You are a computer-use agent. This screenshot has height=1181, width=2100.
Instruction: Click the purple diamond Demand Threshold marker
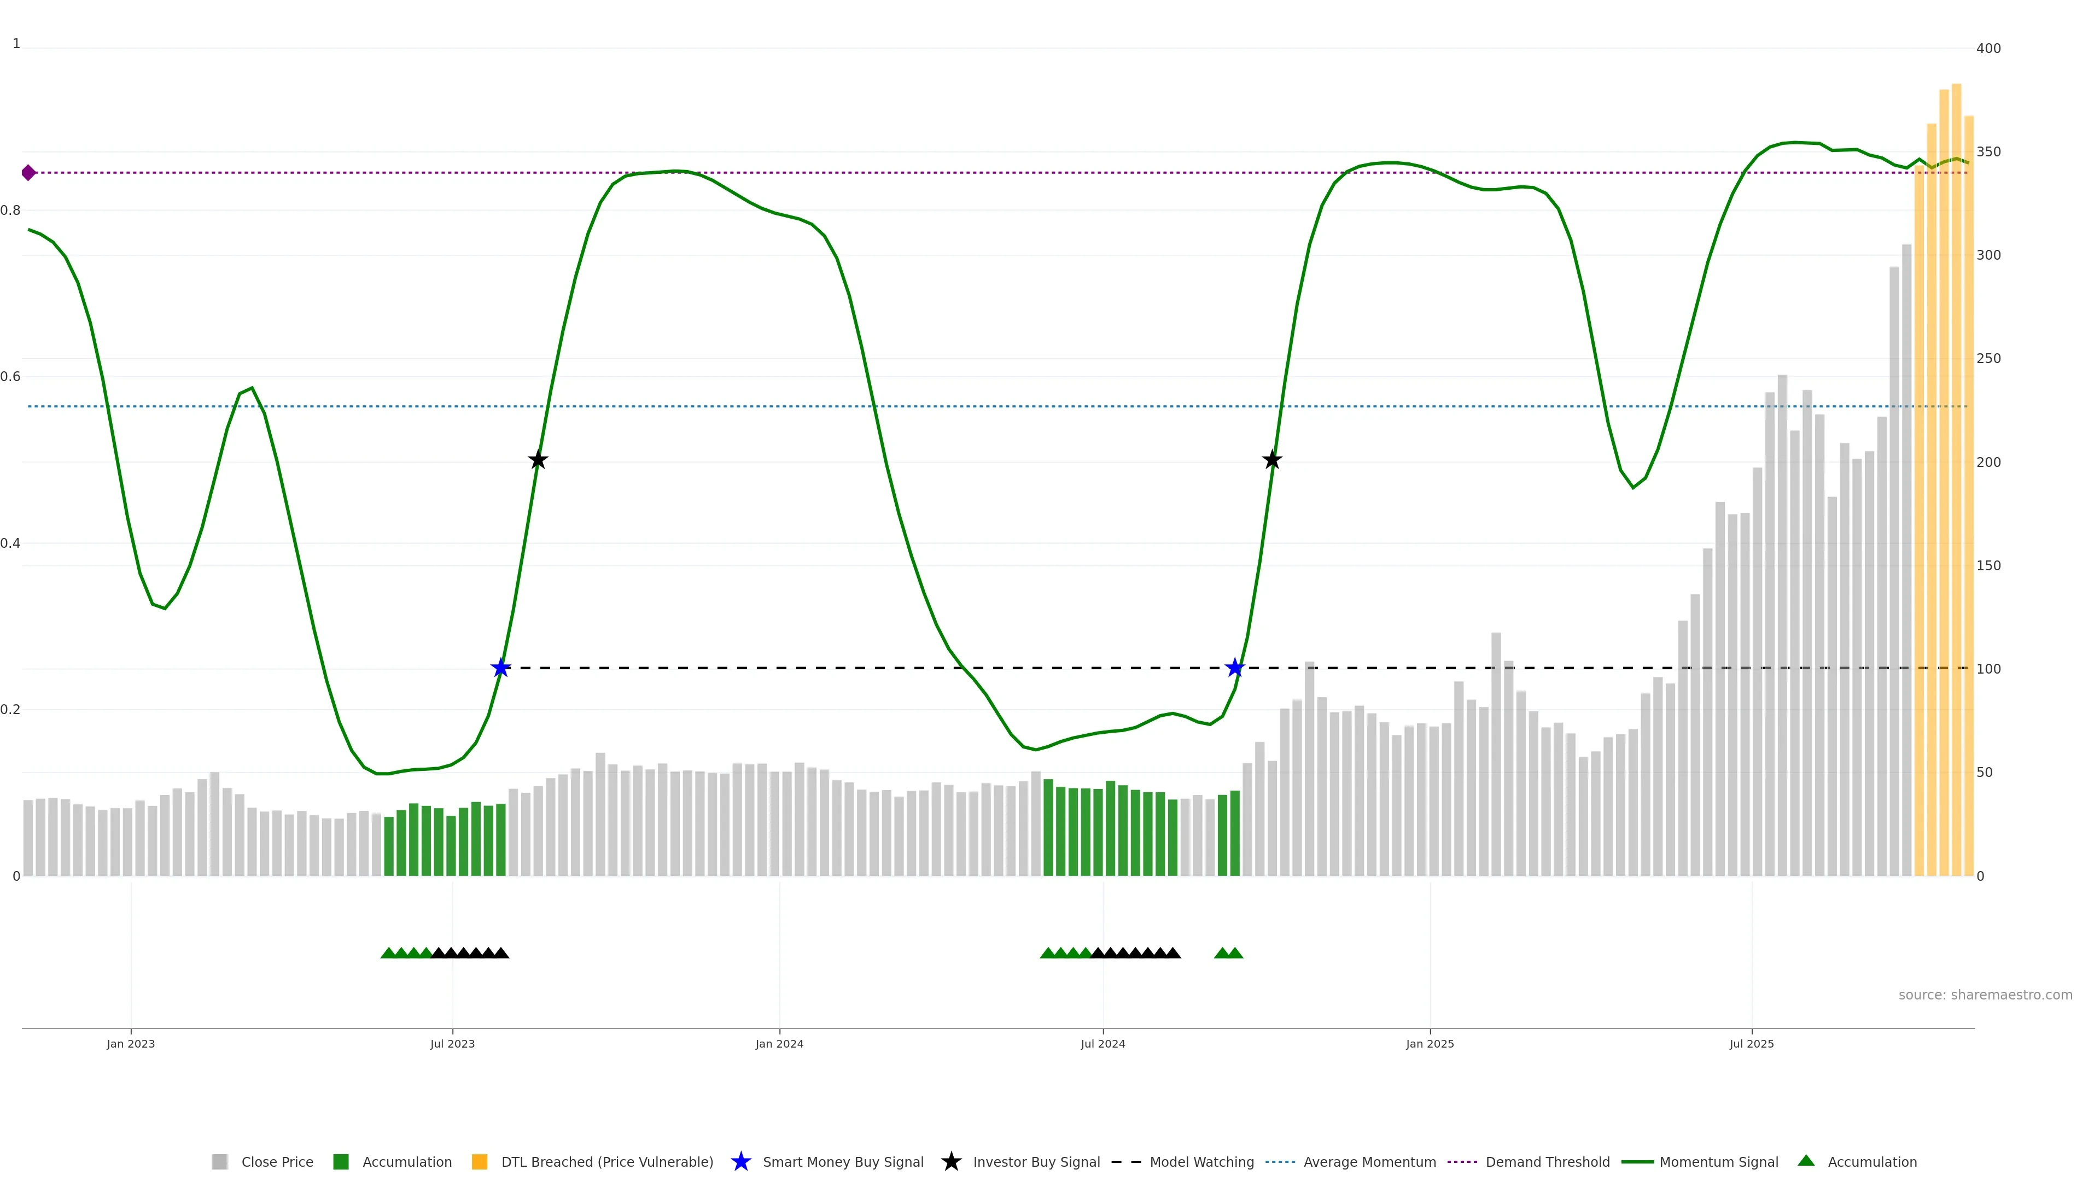[x=28, y=173]
